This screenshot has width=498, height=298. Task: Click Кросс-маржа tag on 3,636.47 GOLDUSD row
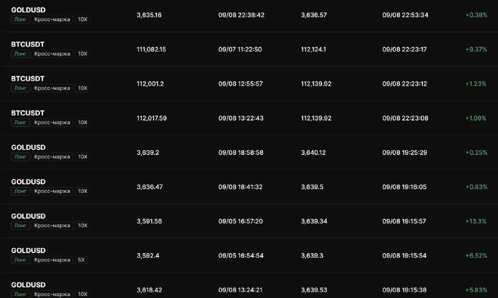52,191
